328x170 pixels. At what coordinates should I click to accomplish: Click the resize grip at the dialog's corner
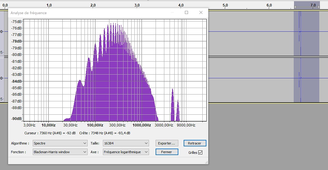(206, 162)
